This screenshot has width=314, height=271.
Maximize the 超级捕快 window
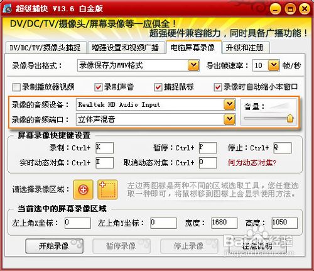(x=290, y=9)
